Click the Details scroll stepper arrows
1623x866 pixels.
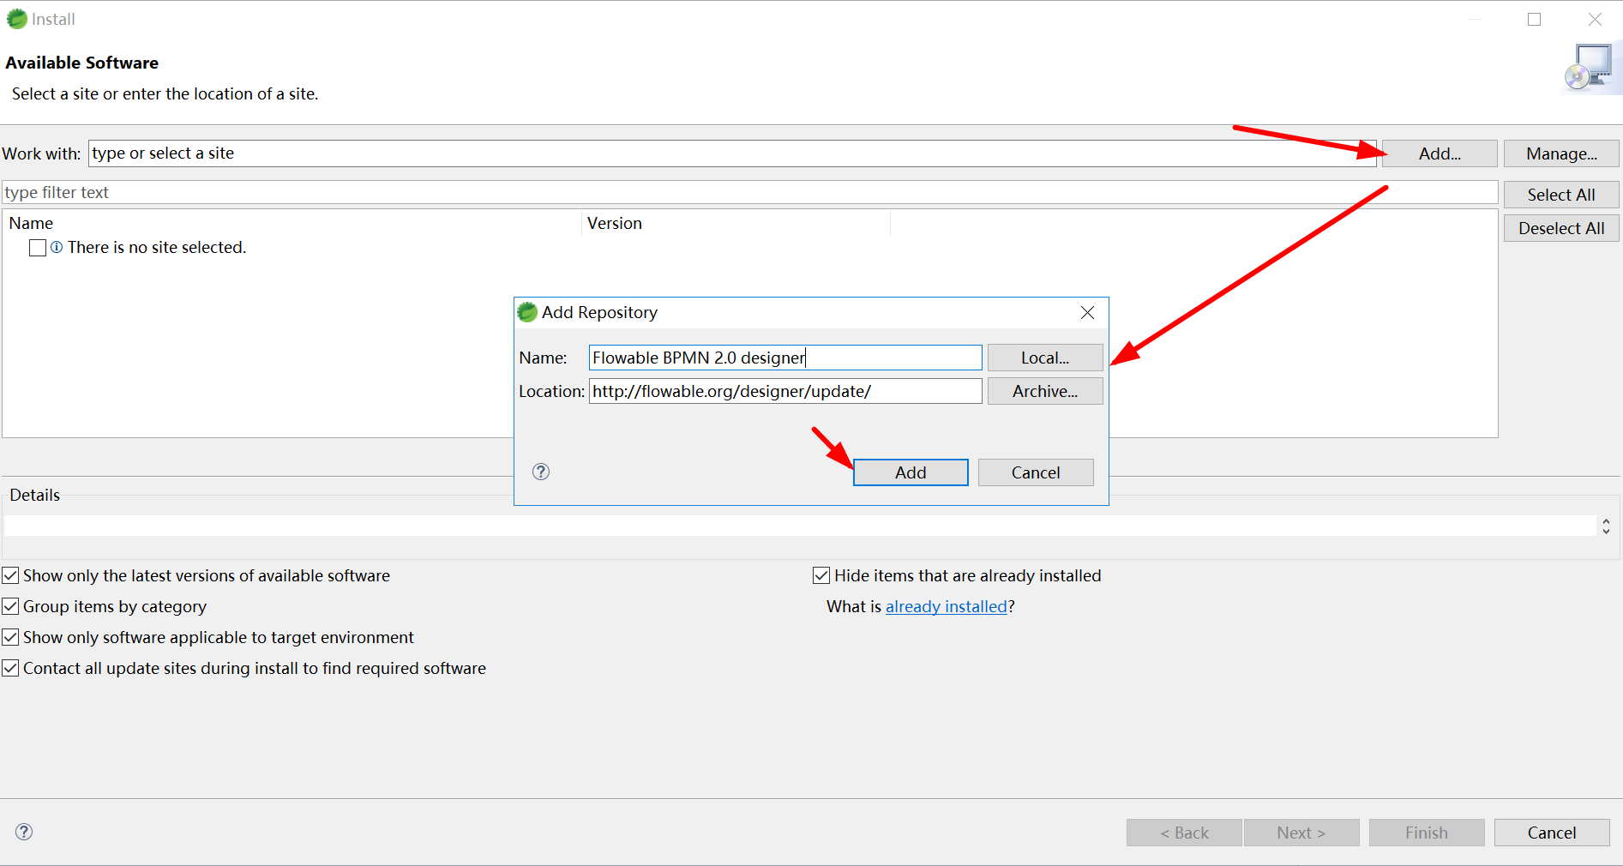(1606, 526)
